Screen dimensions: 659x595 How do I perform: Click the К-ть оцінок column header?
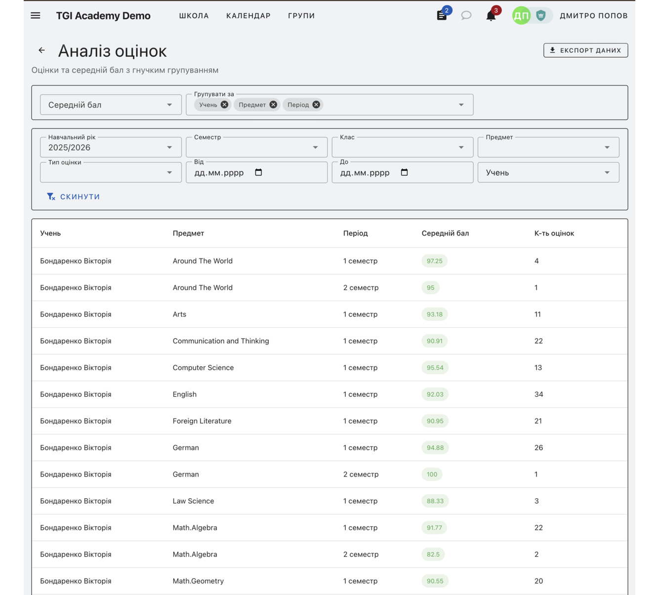(x=554, y=233)
